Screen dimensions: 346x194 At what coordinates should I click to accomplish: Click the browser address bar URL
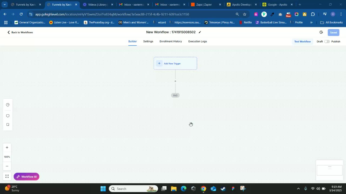112,14
